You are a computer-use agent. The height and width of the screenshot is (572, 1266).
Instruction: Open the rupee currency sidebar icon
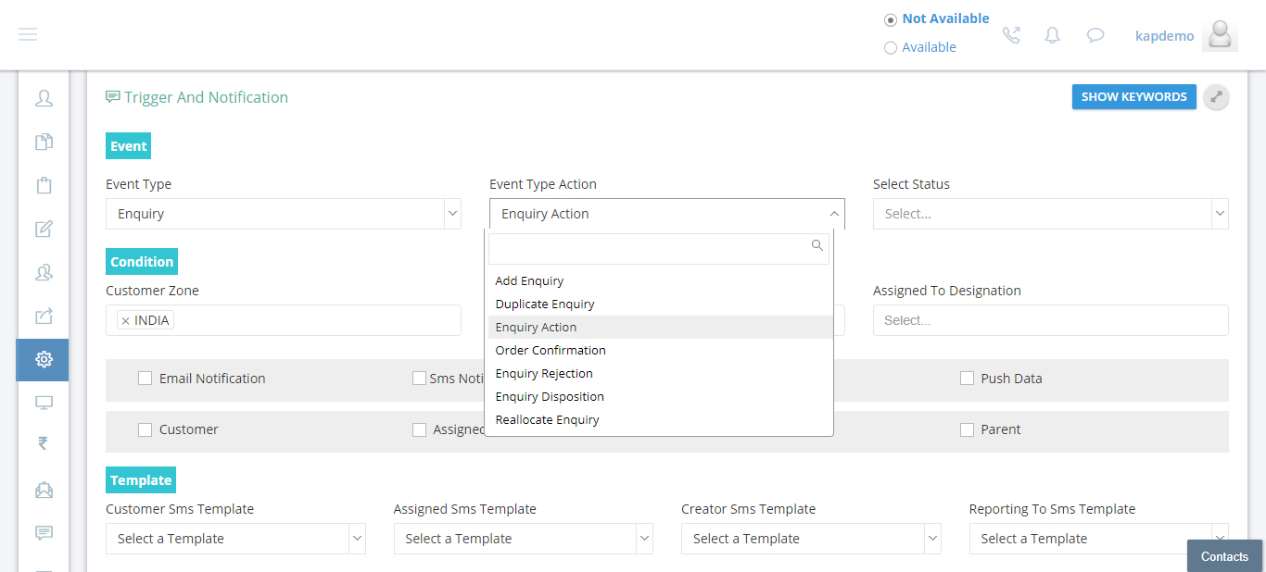pos(44,443)
